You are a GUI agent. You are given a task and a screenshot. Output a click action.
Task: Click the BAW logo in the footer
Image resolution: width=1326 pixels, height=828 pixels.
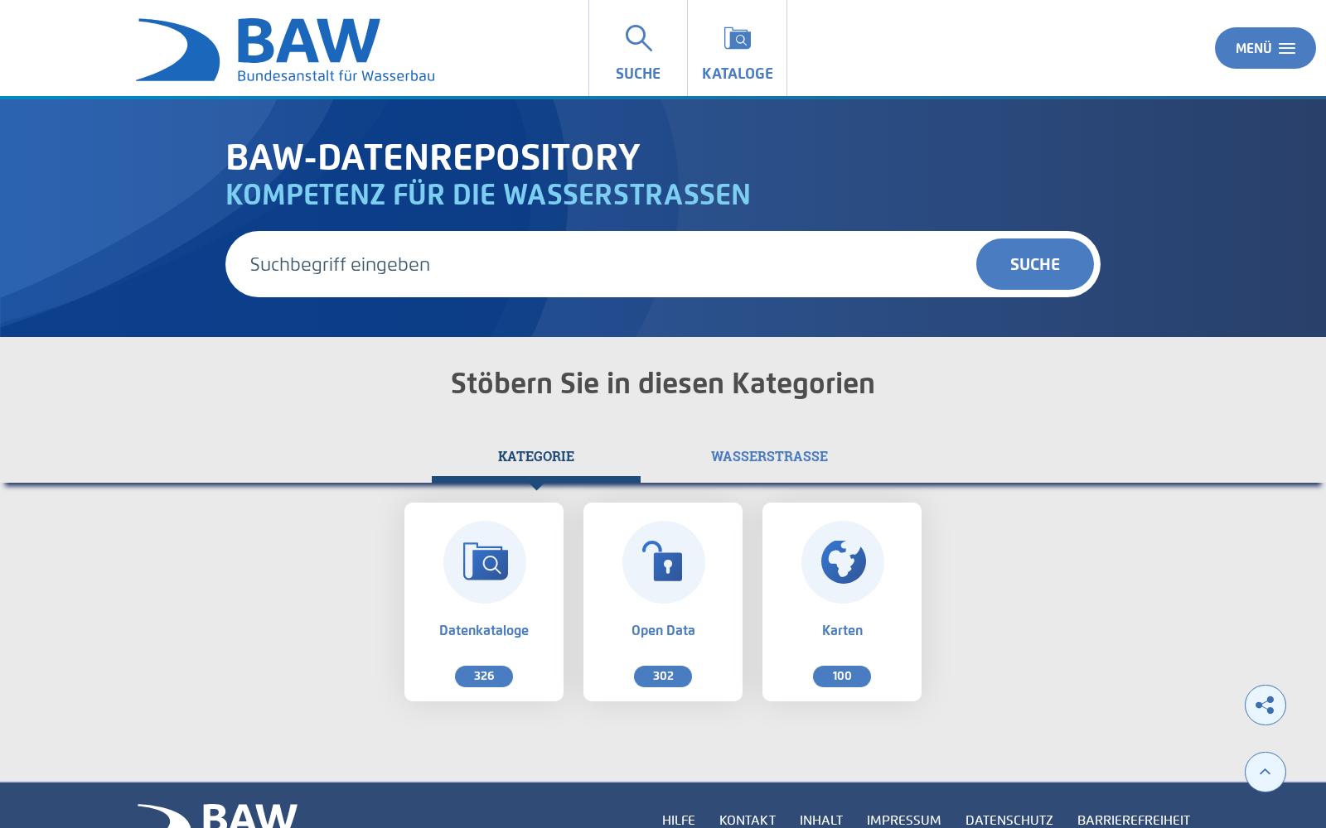click(217, 816)
